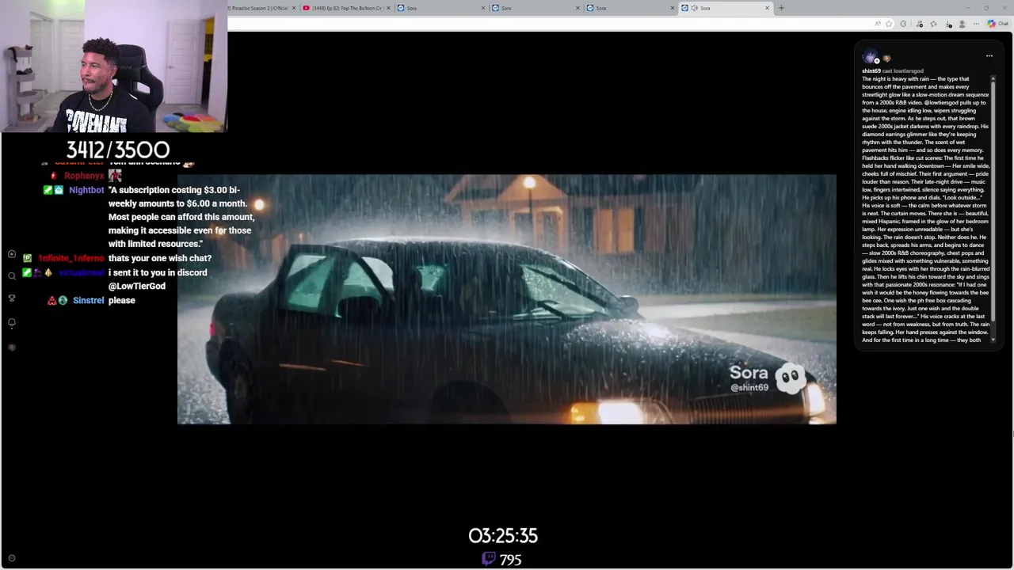Open the trophy icon in Sora's left sidebar

point(12,298)
